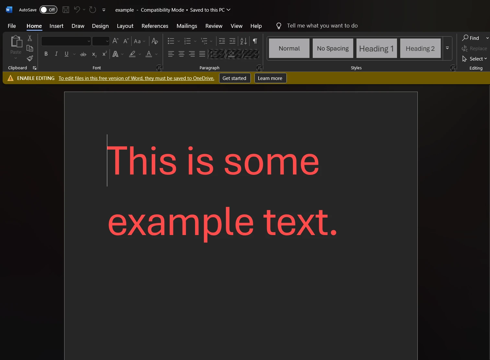Click the Tell me search box

point(322,26)
